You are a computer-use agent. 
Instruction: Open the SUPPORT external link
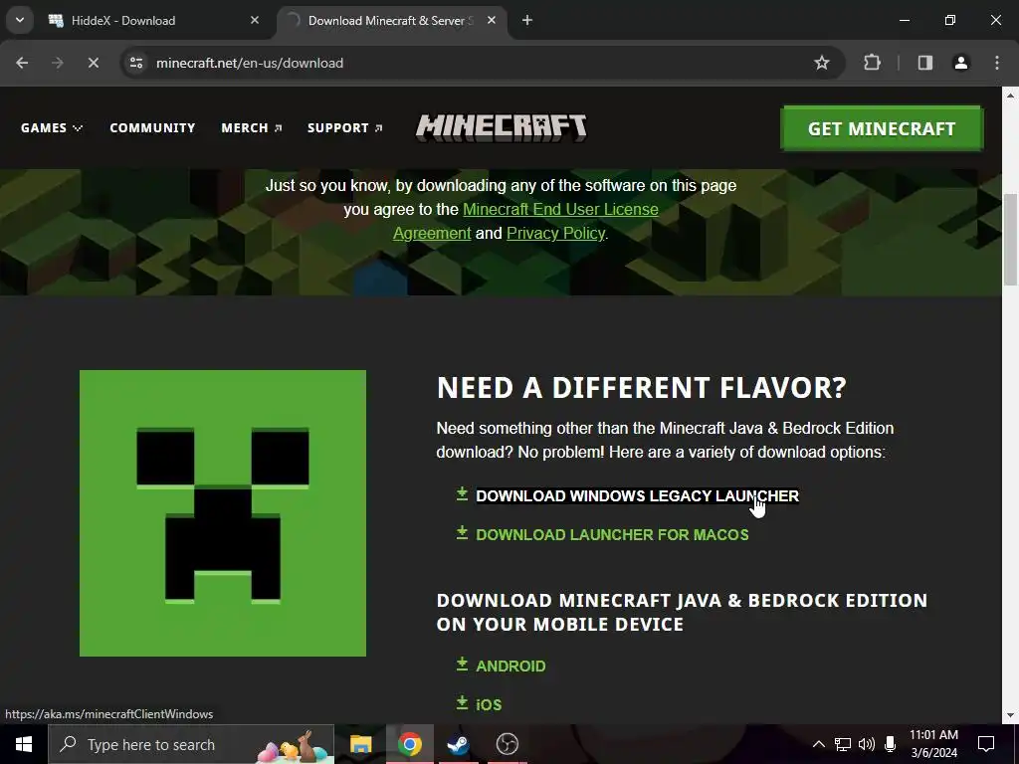coord(345,128)
